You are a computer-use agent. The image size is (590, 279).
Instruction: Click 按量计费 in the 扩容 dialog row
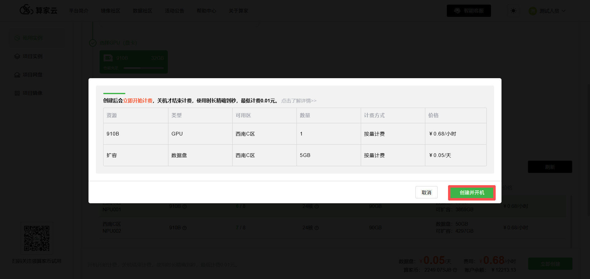pos(374,155)
